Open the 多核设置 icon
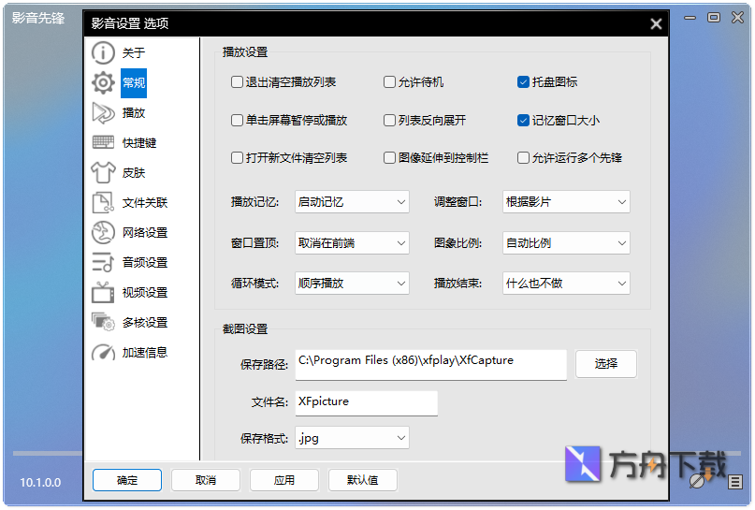The image size is (755, 510). [103, 322]
